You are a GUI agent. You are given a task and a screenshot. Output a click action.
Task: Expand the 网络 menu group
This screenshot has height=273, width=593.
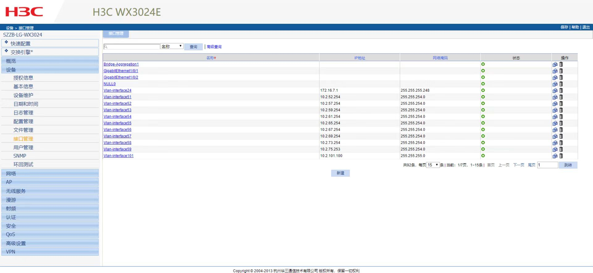50,174
